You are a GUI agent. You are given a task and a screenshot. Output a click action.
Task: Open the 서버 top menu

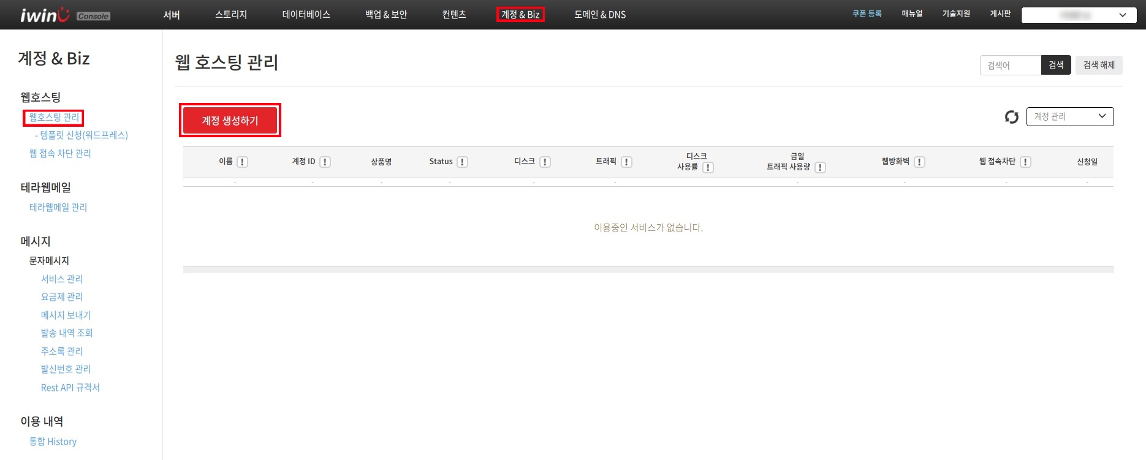point(172,15)
